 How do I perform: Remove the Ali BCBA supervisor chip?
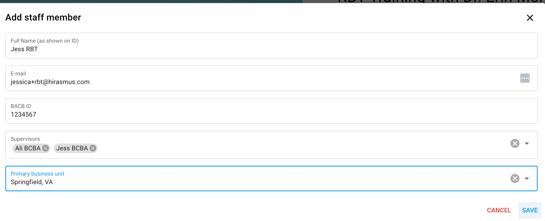click(45, 148)
